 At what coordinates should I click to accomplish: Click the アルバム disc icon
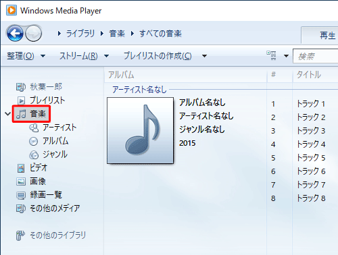(x=34, y=141)
